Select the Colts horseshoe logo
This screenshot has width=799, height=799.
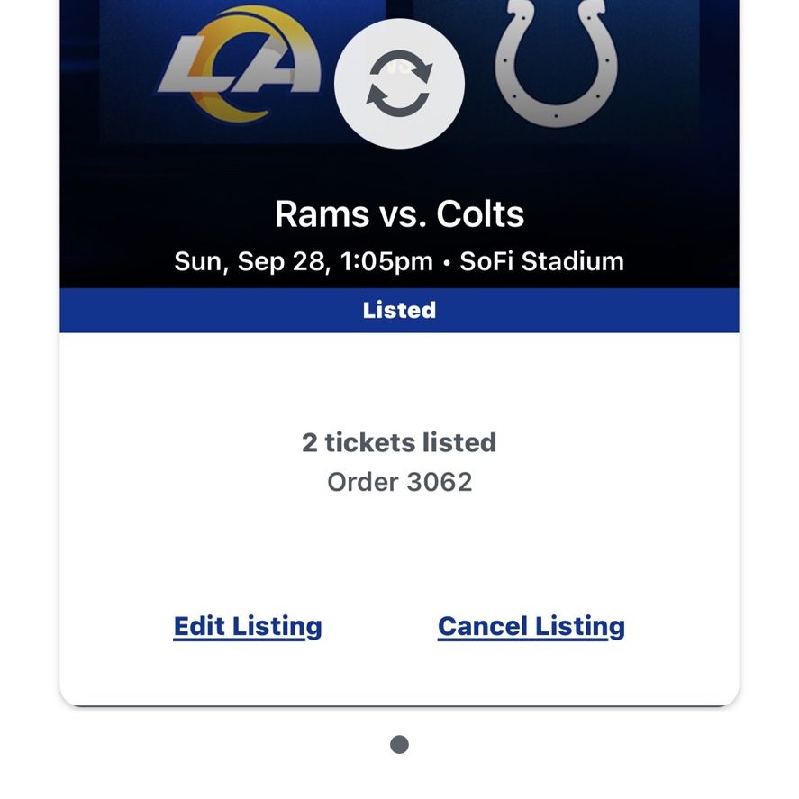coord(556,62)
